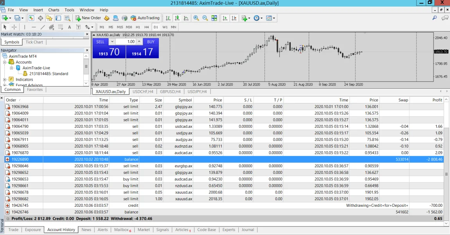Image resolution: width=450 pixels, height=235 pixels.
Task: Open the periodicity clock dropdown arrow
Action: pos(262,18)
